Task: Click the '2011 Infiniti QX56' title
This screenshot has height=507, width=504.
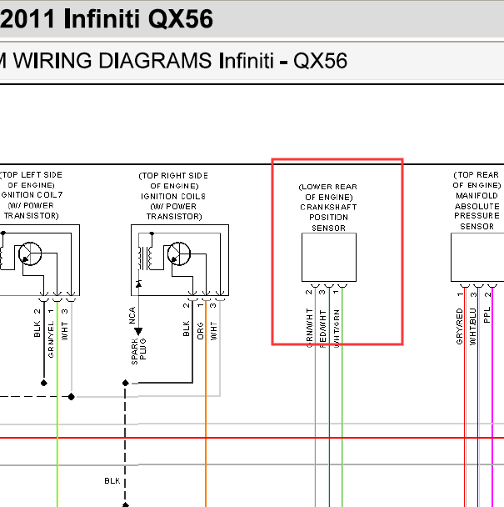Action: point(107,18)
